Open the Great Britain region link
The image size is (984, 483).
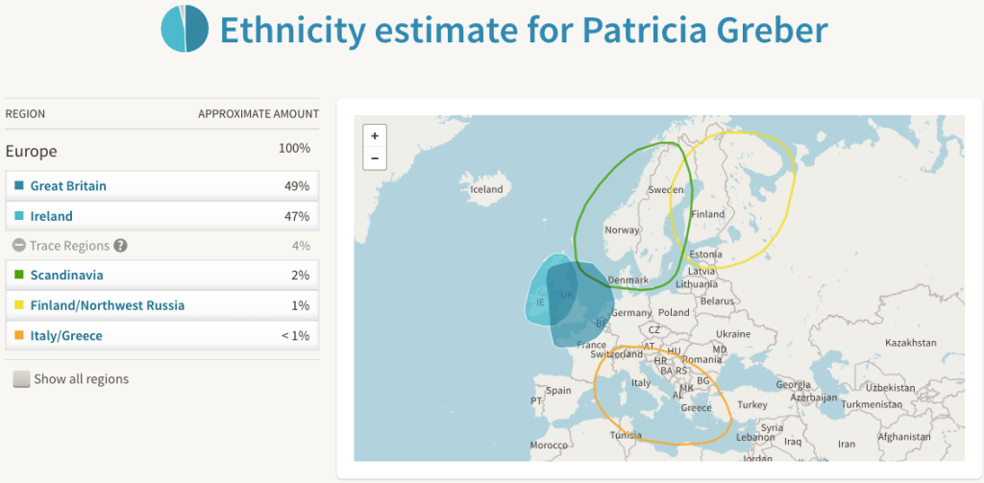point(68,185)
